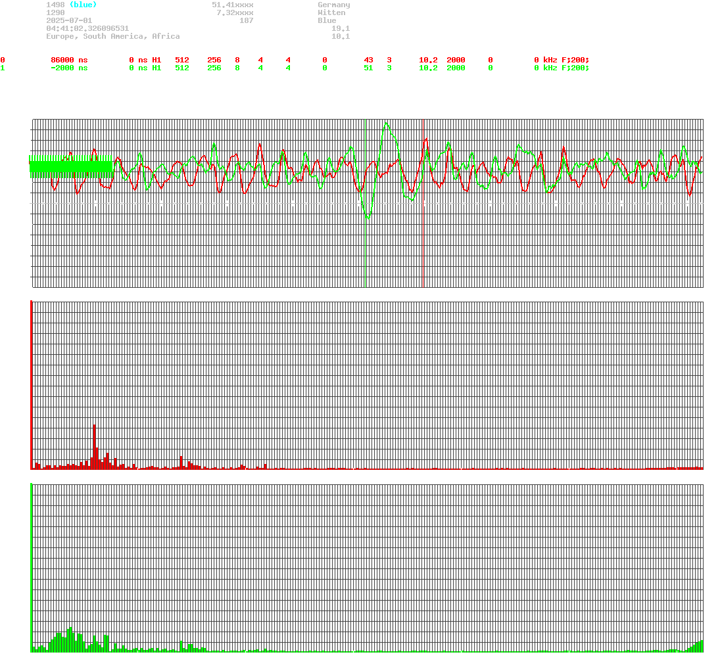
Task: Select green row text 0 kHz F;200;
Action: pyautogui.click(x=562, y=68)
